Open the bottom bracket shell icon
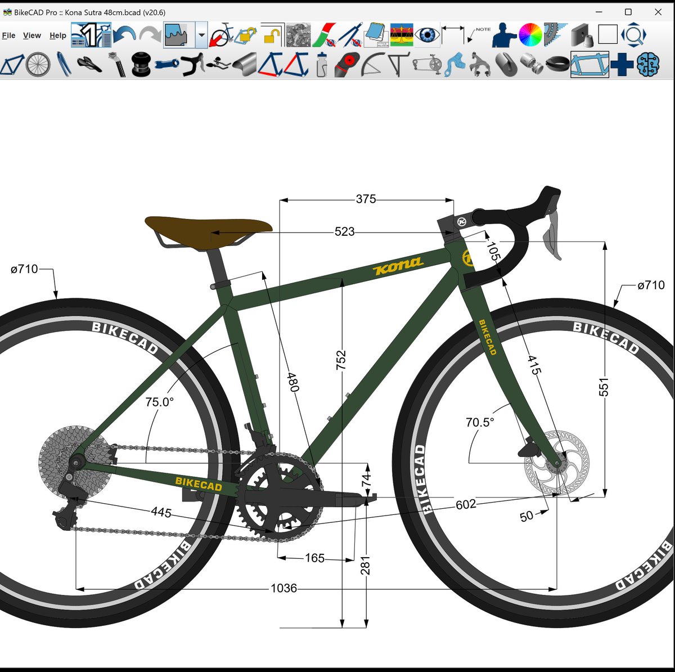 tap(532, 64)
